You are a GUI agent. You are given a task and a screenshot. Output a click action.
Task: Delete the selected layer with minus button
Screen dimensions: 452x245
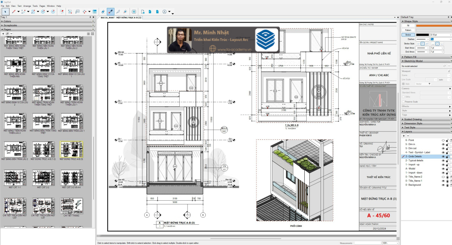click(x=408, y=136)
